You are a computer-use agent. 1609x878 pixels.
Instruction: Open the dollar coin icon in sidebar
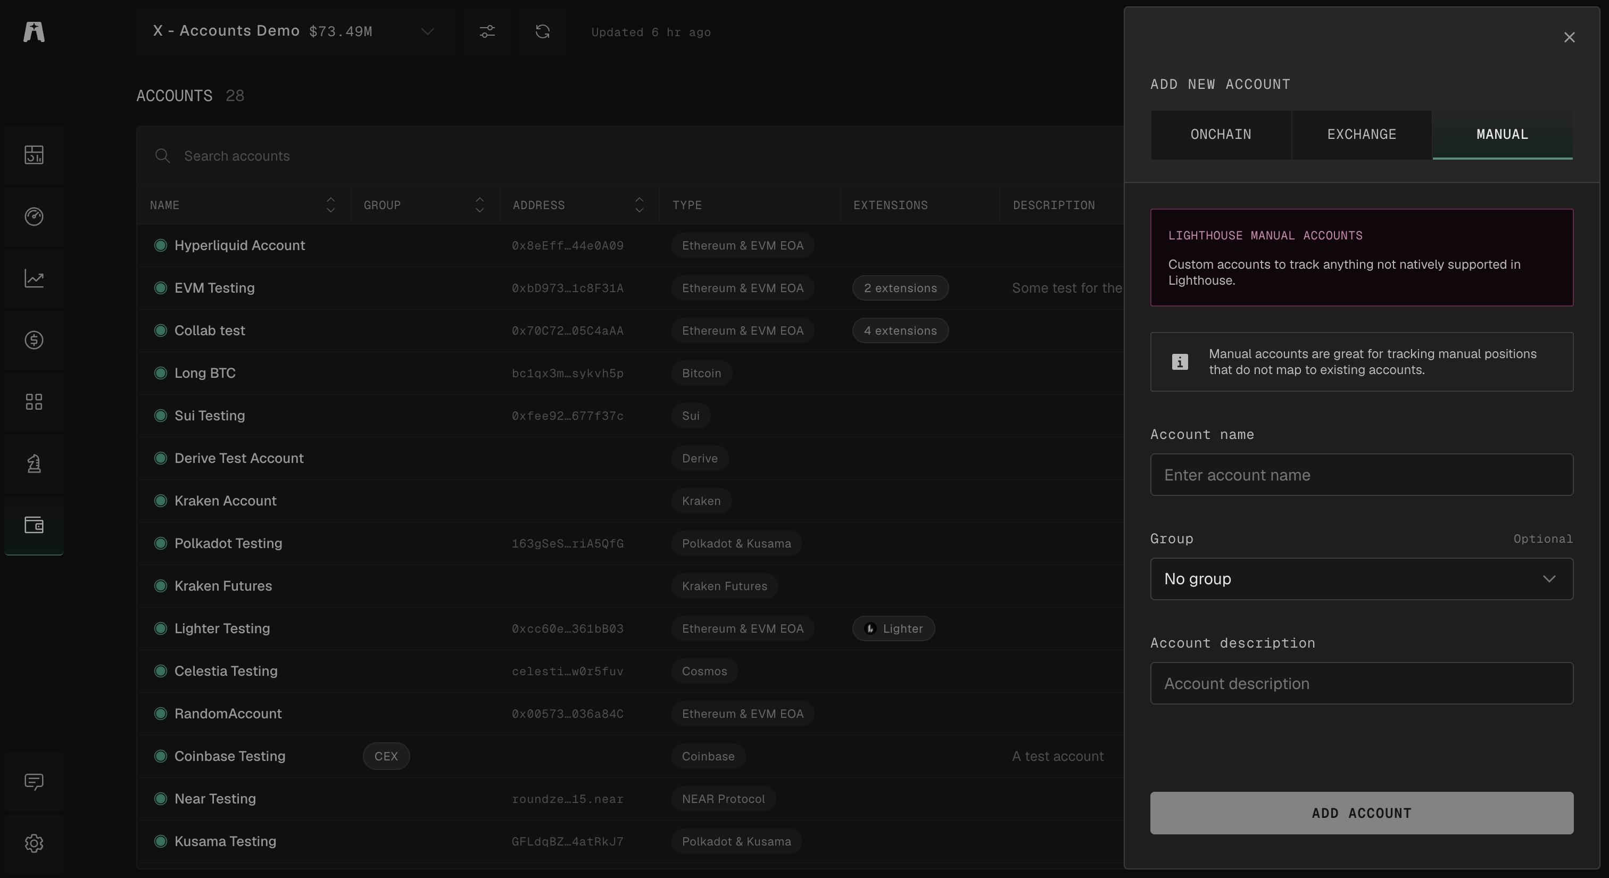point(34,341)
